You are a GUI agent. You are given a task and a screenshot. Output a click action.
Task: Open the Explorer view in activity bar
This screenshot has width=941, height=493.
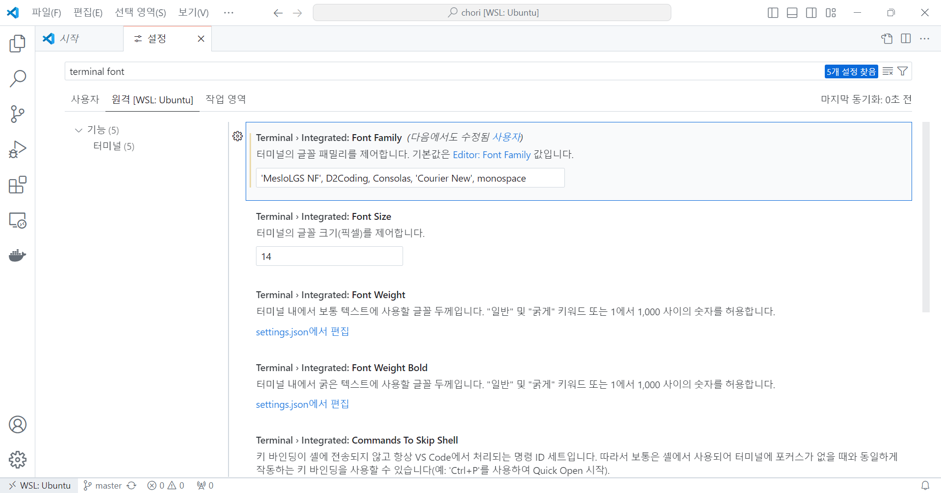pos(18,44)
